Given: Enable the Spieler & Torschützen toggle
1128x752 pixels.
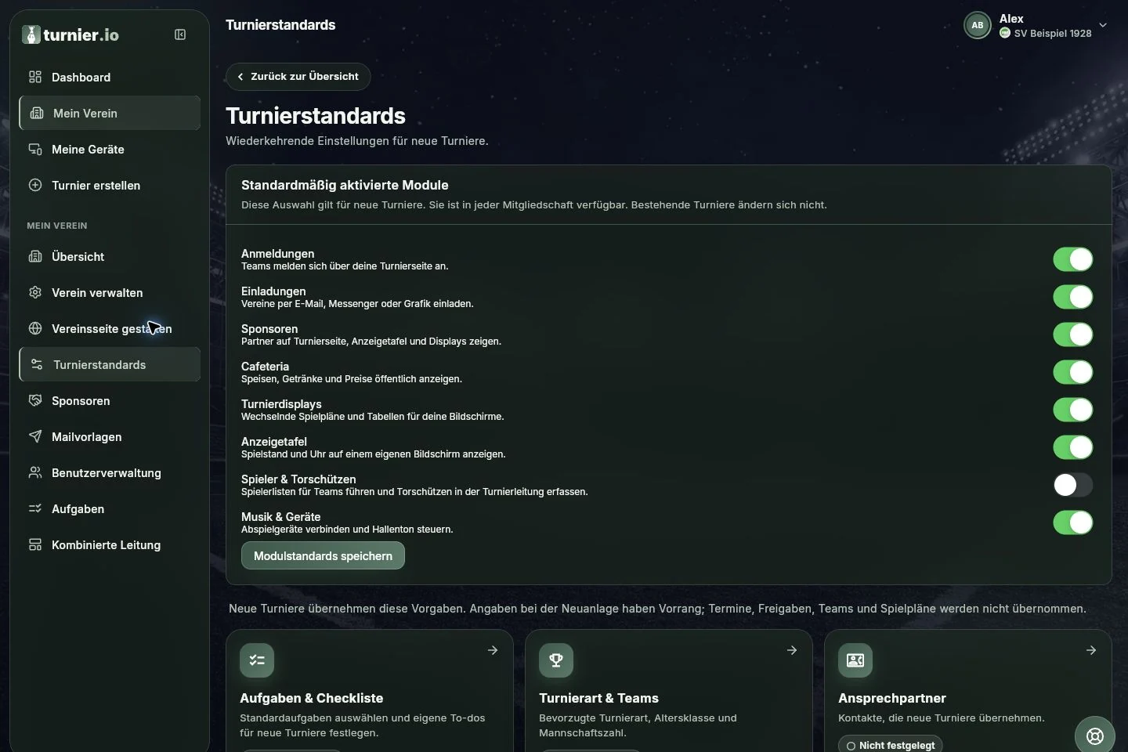Looking at the screenshot, I should pos(1072,485).
